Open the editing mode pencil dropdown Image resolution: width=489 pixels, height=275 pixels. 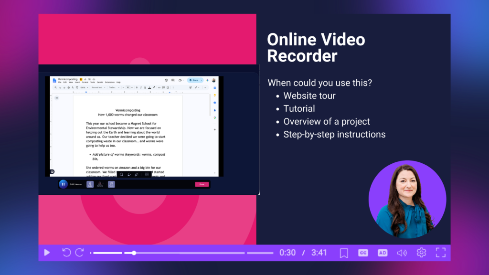point(197,88)
